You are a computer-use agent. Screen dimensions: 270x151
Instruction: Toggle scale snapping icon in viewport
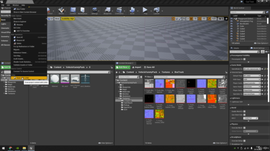coord(209,19)
